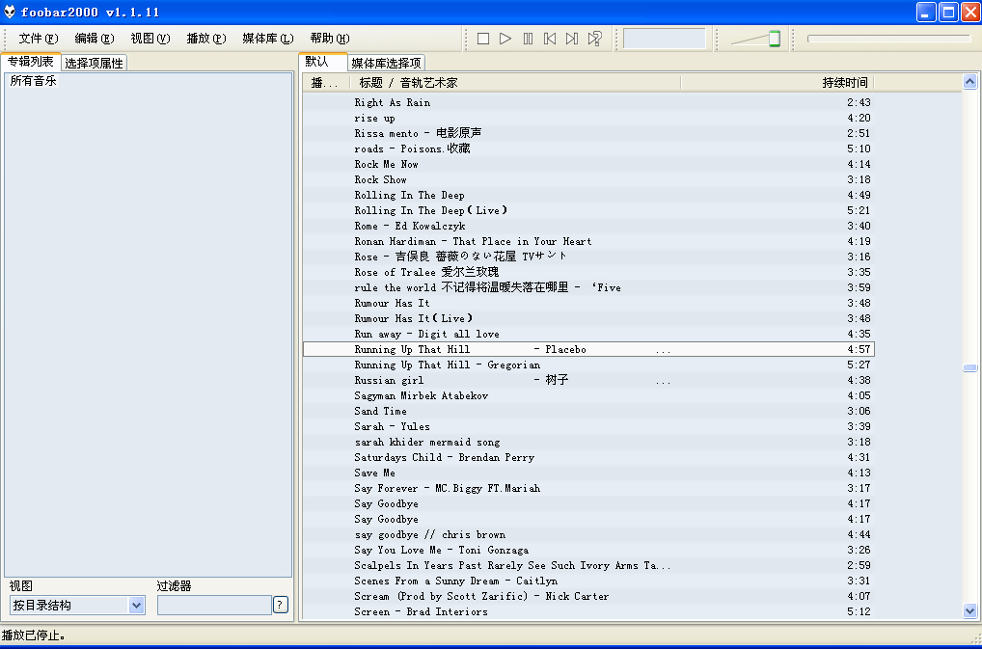982x649 pixels.
Task: Open the 播放(P) menu
Action: 206,39
